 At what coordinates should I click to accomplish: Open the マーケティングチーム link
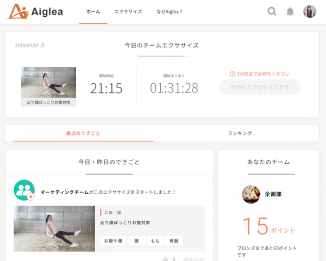[x=65, y=192]
